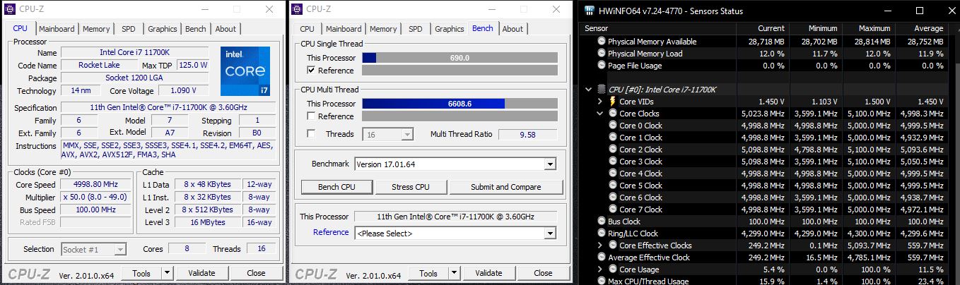Collapse the CPU [#0] Intel Core i7-11700K group
960x285 pixels.
(588, 90)
